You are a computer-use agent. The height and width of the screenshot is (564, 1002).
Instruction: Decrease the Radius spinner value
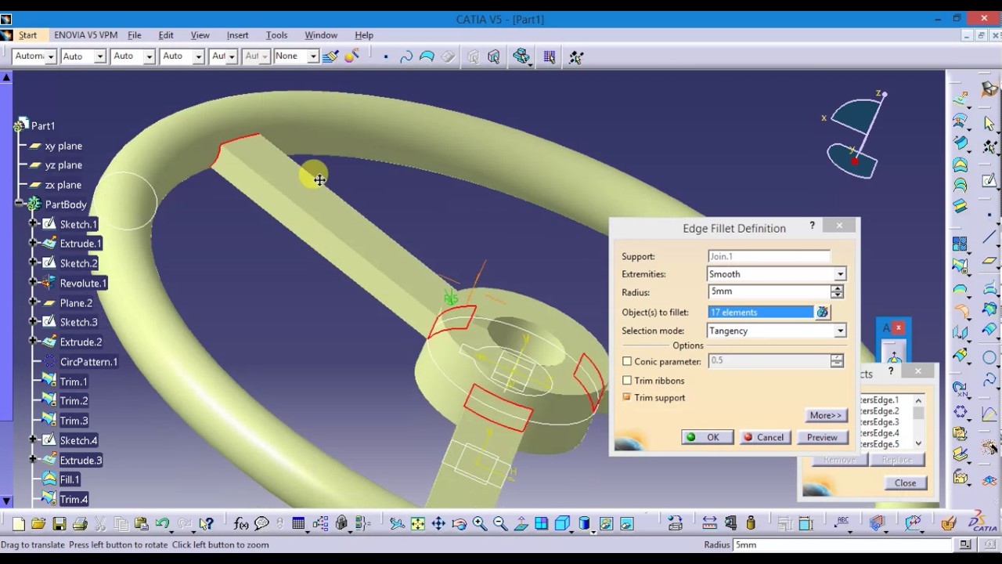[838, 295]
